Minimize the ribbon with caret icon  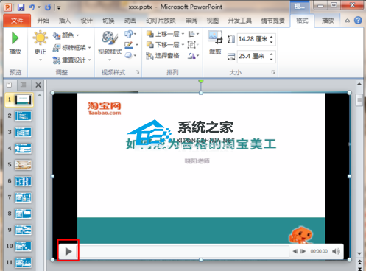(x=348, y=21)
